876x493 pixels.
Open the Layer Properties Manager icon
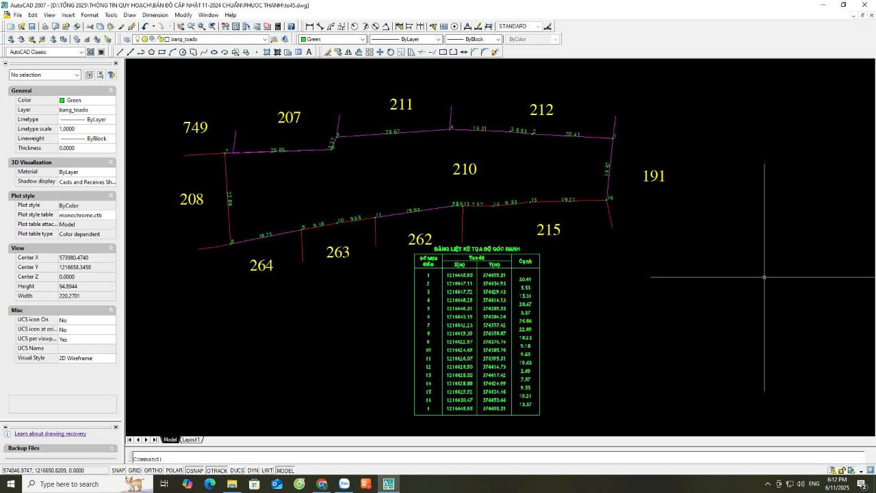[x=125, y=40]
